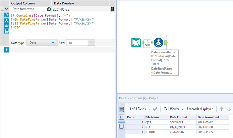Delete the expression with the trash icon
The width and height of the screenshot is (233, 138).
tap(112, 9)
